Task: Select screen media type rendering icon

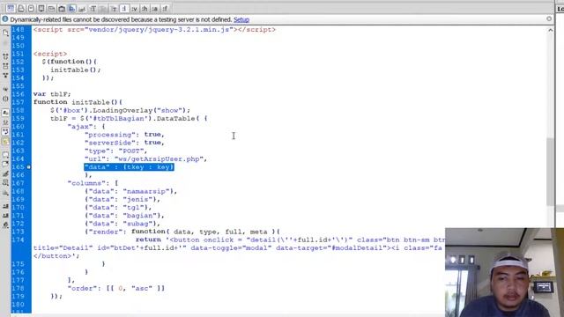Action: (x=11, y=8)
